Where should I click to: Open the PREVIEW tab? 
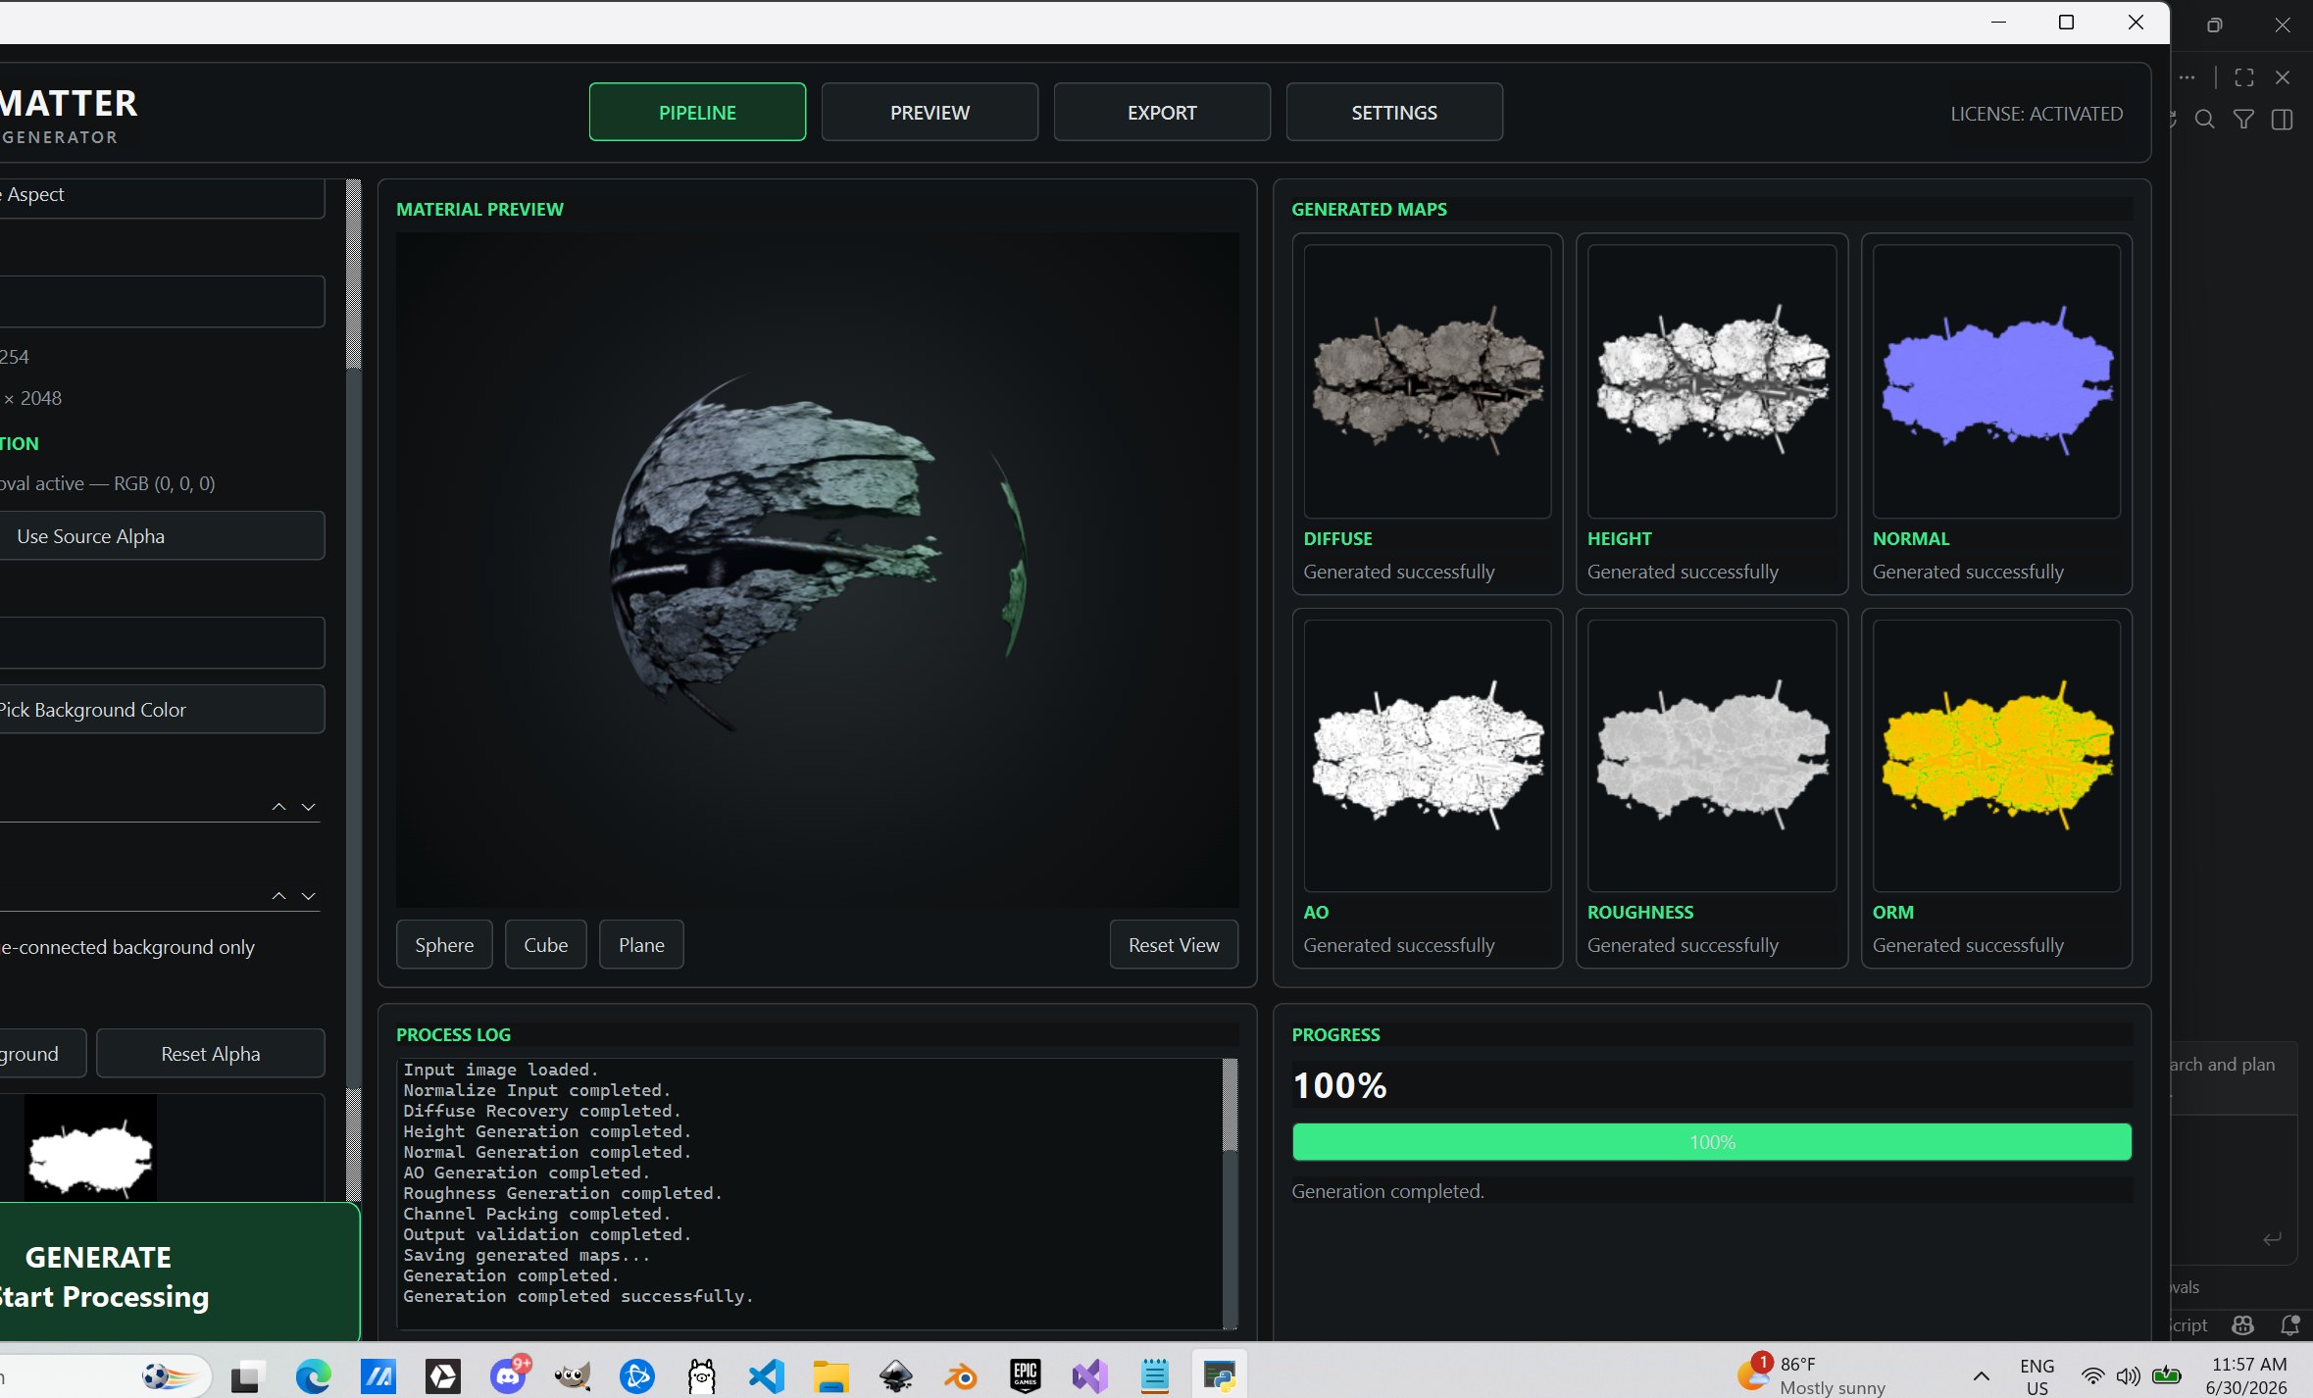pos(930,112)
